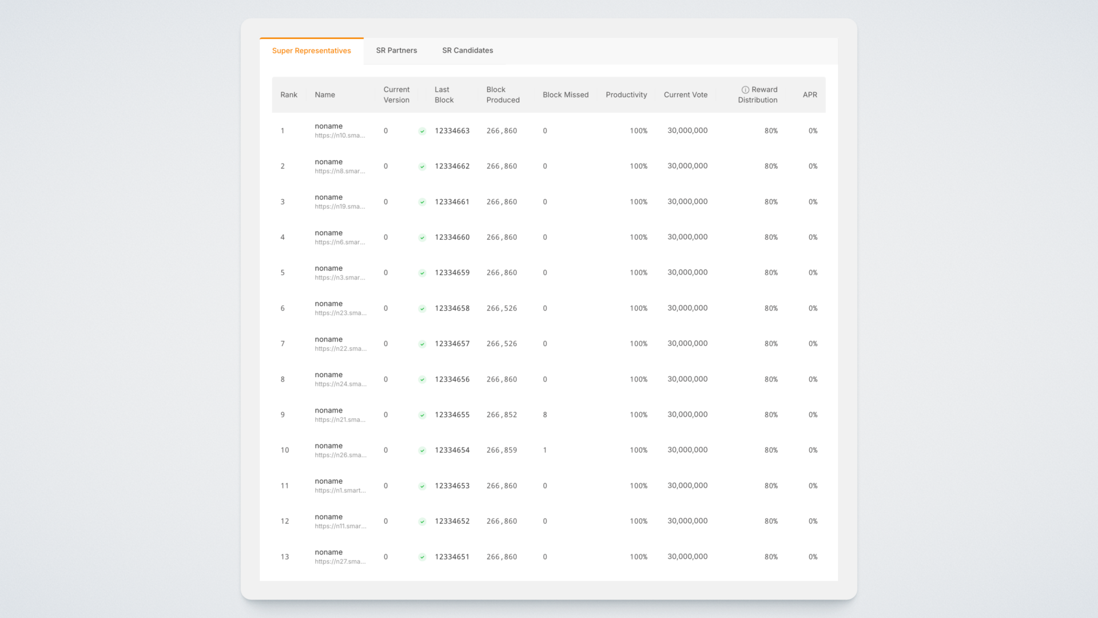Click green check icon for block 12334660
Viewport: 1098px width, 618px height.
pyautogui.click(x=422, y=237)
